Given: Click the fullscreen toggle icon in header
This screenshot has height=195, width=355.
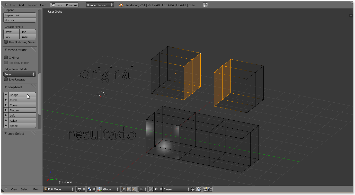Looking at the screenshot, I should pos(205,5).
